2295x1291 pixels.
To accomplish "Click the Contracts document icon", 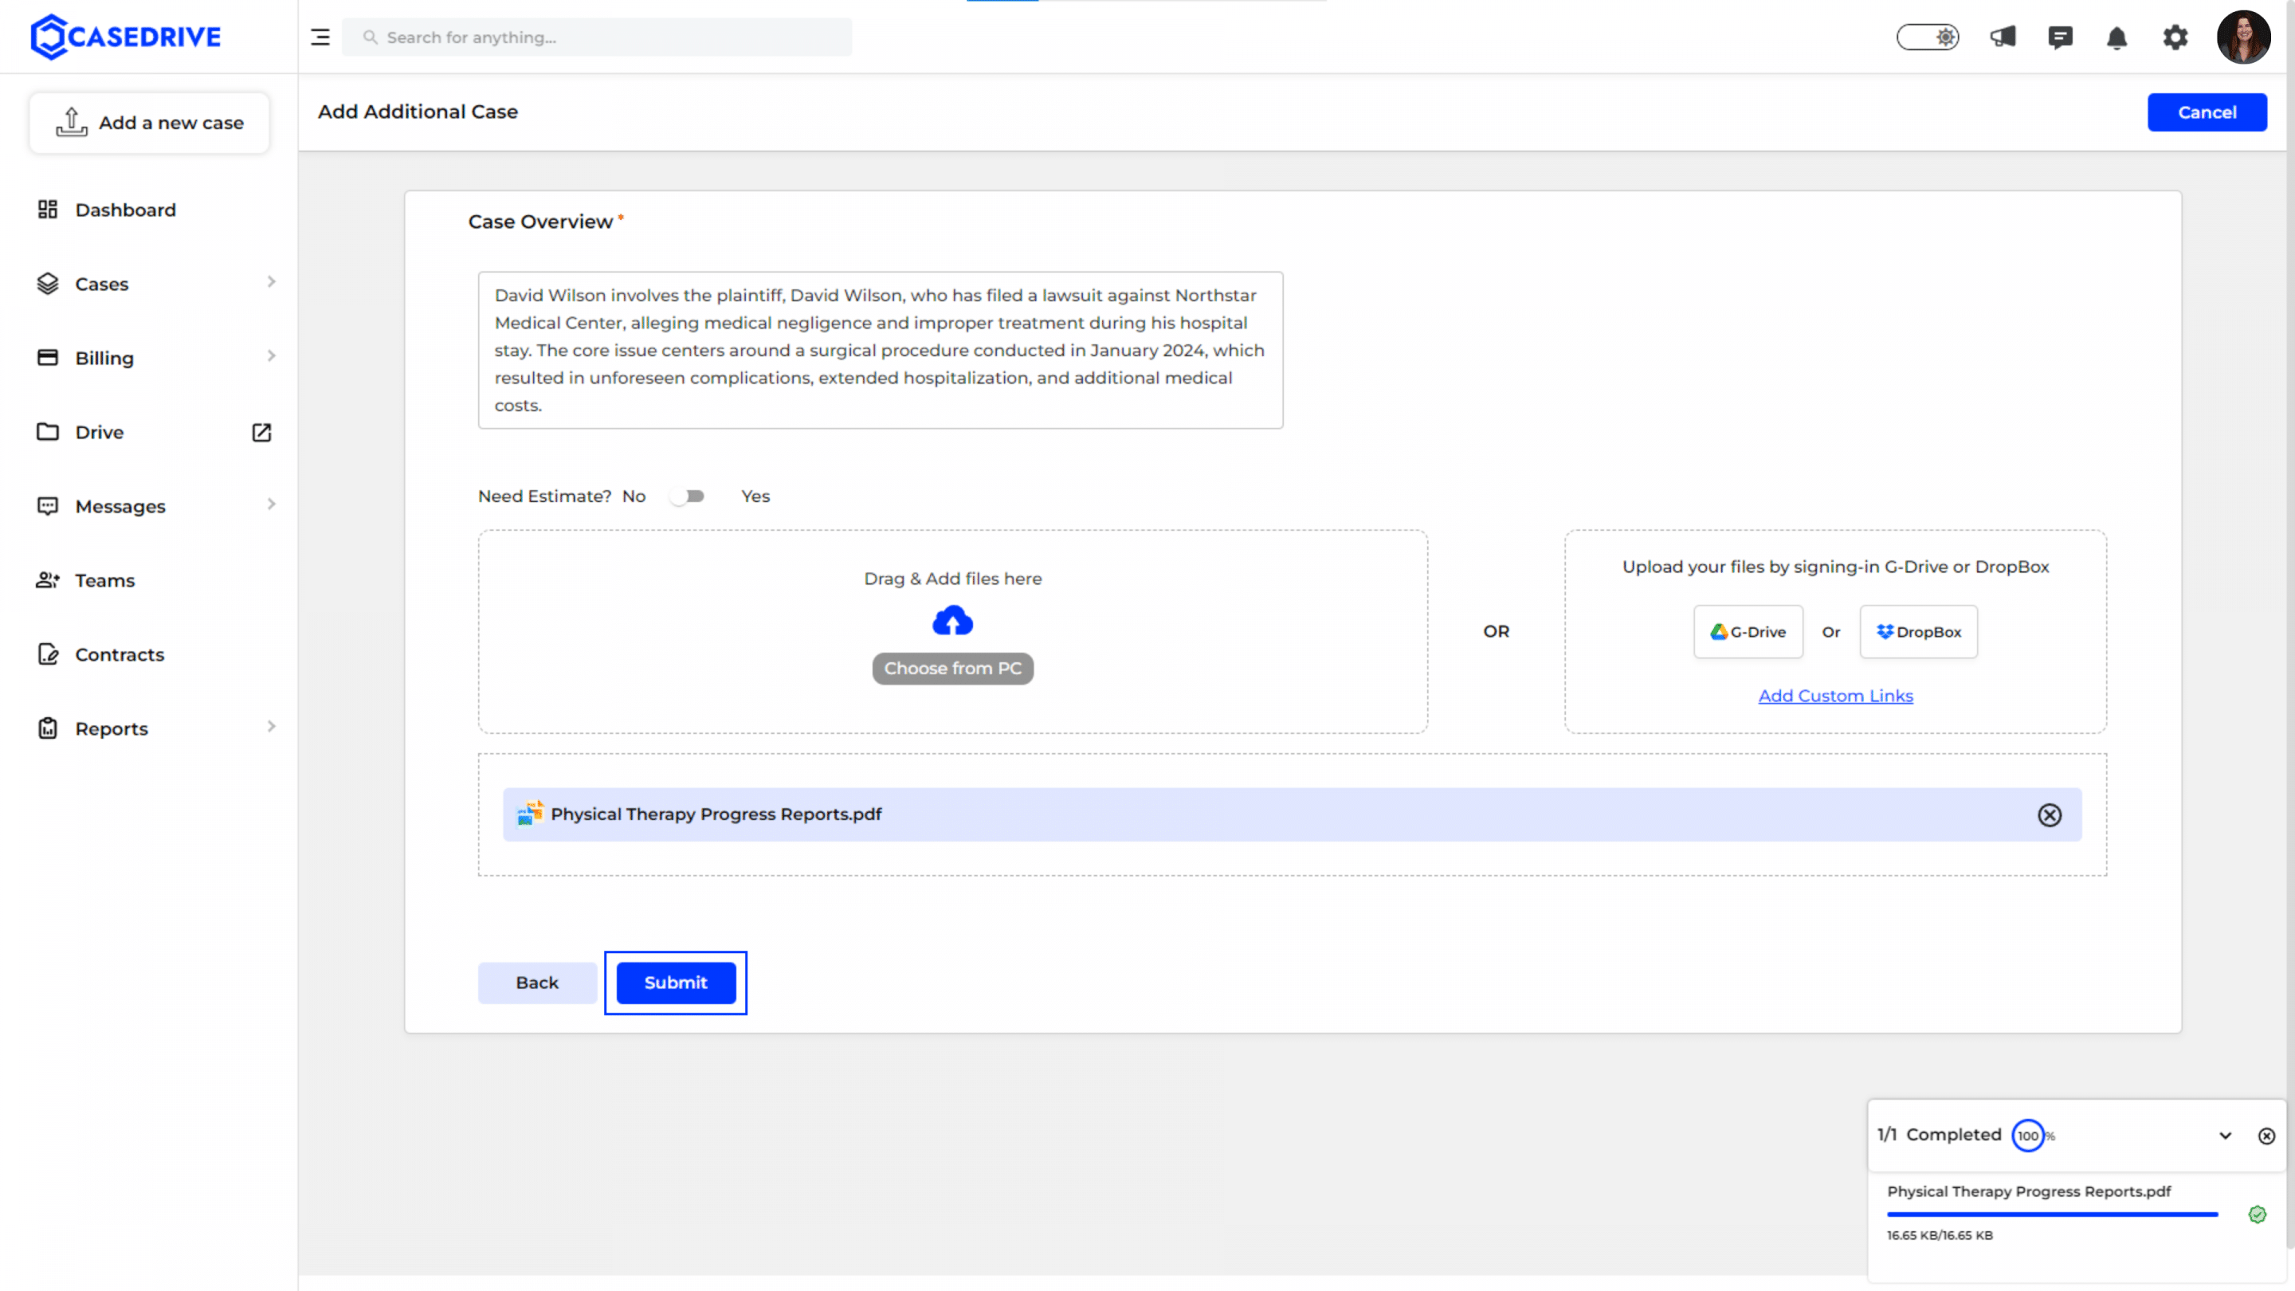I will [x=47, y=654].
